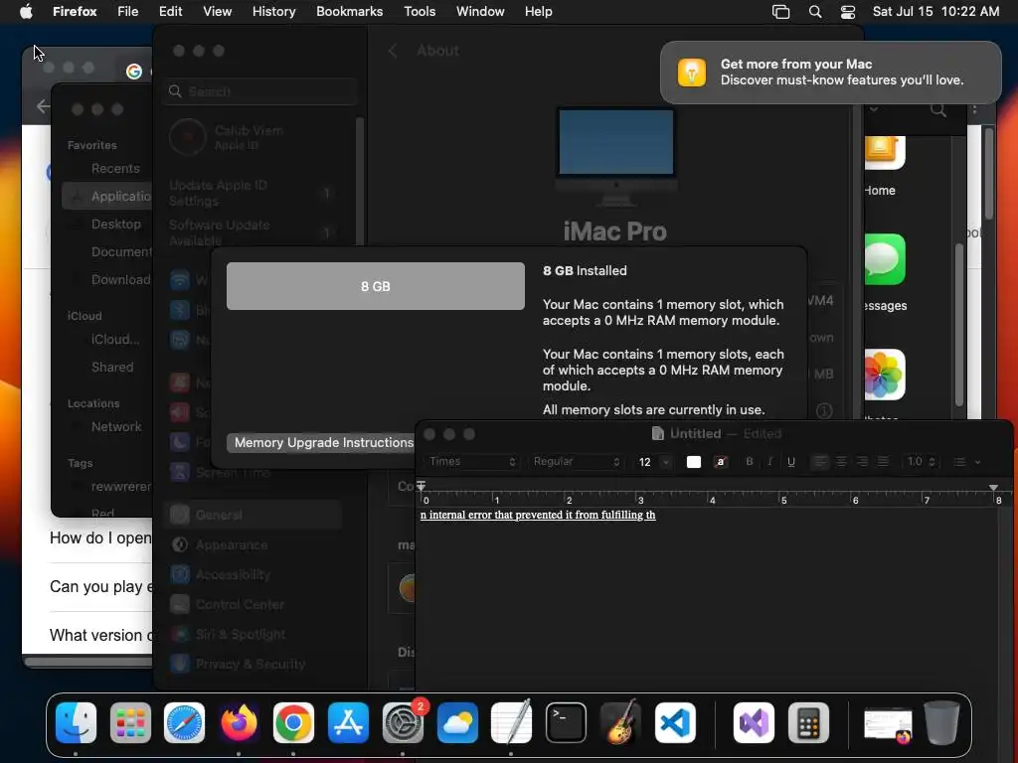
Task: Align text left in TextEdit
Action: coord(820,461)
